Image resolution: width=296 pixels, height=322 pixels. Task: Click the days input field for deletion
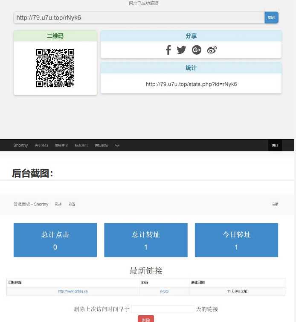[163, 309]
